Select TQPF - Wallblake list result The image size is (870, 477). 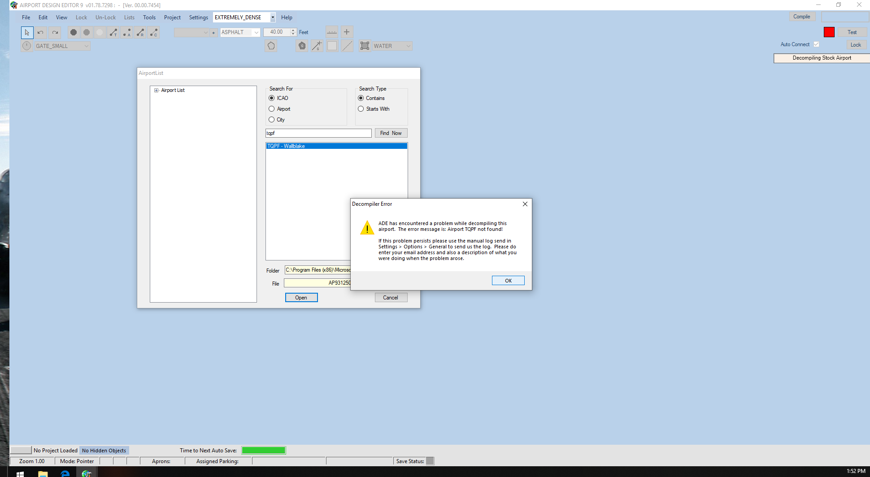click(336, 146)
